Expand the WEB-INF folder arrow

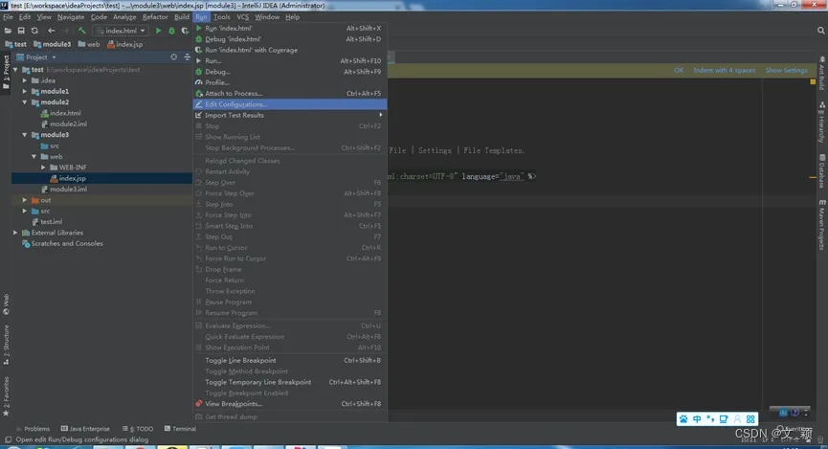point(44,168)
